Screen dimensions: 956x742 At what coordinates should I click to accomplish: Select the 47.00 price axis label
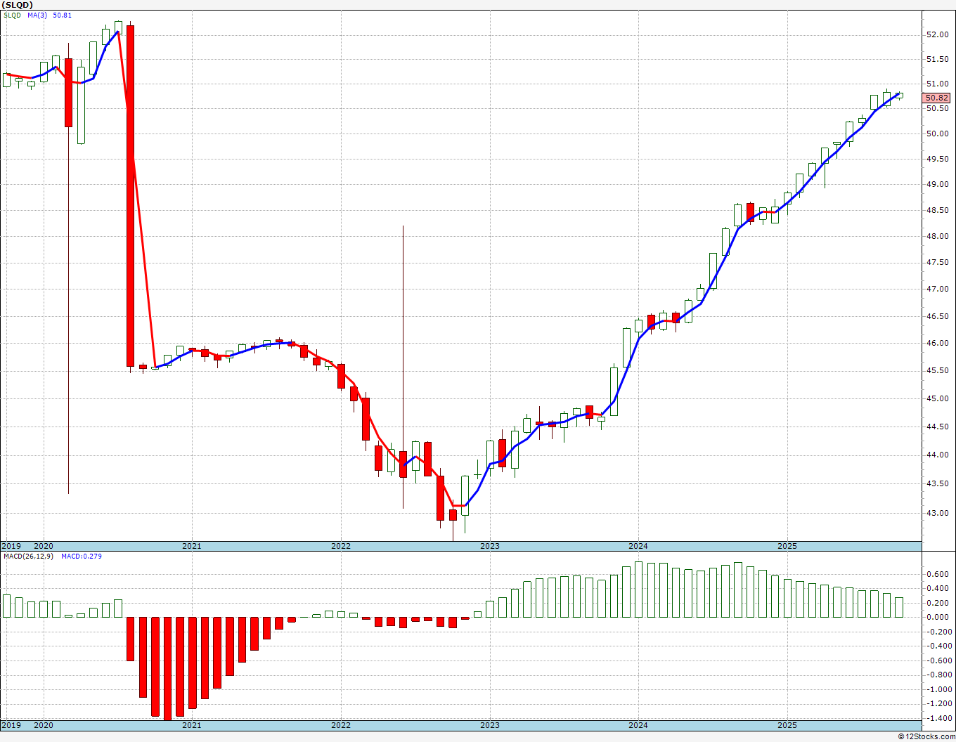(937, 289)
